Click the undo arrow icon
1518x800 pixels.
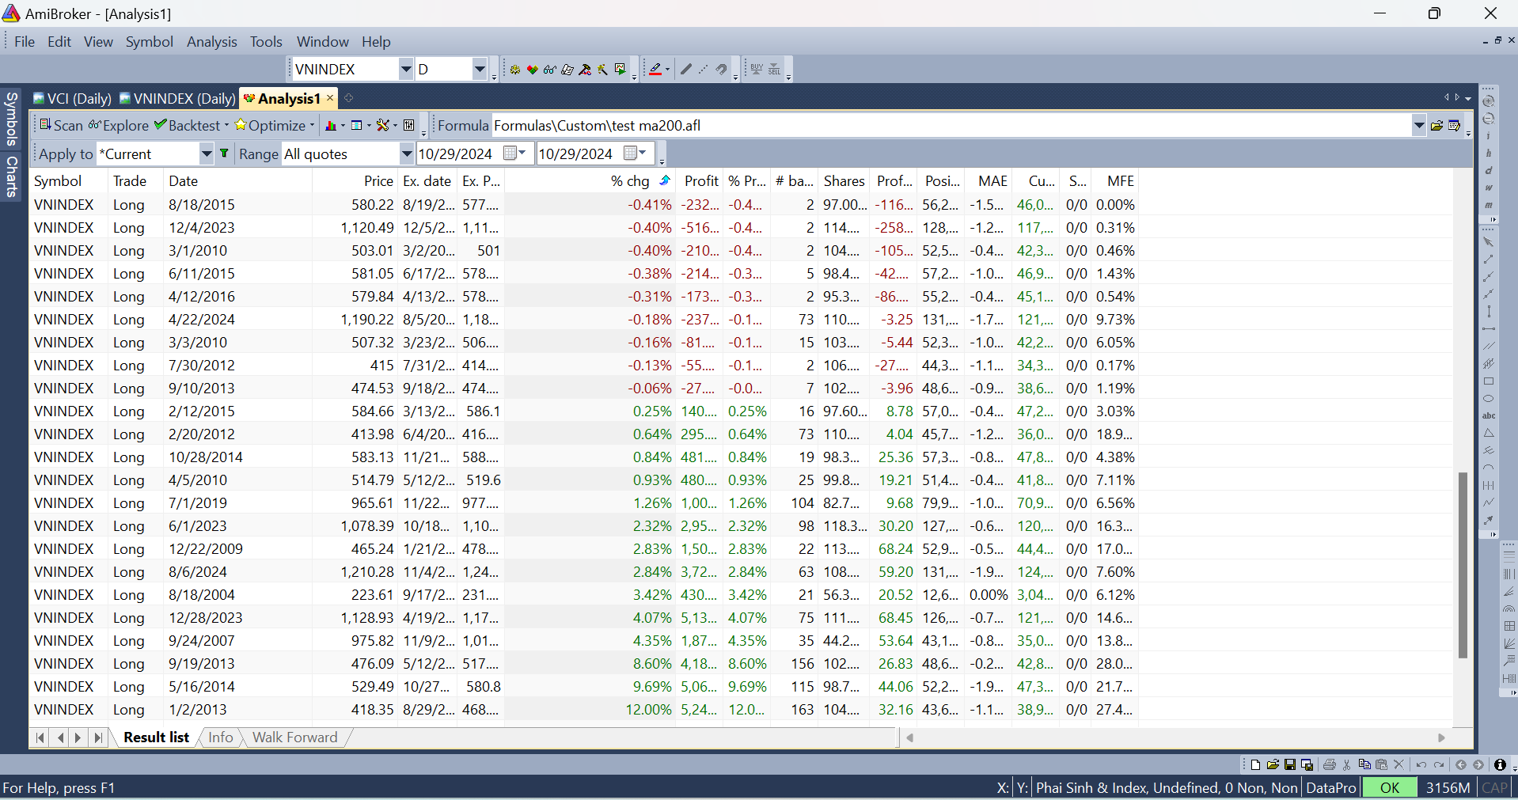[1421, 764]
